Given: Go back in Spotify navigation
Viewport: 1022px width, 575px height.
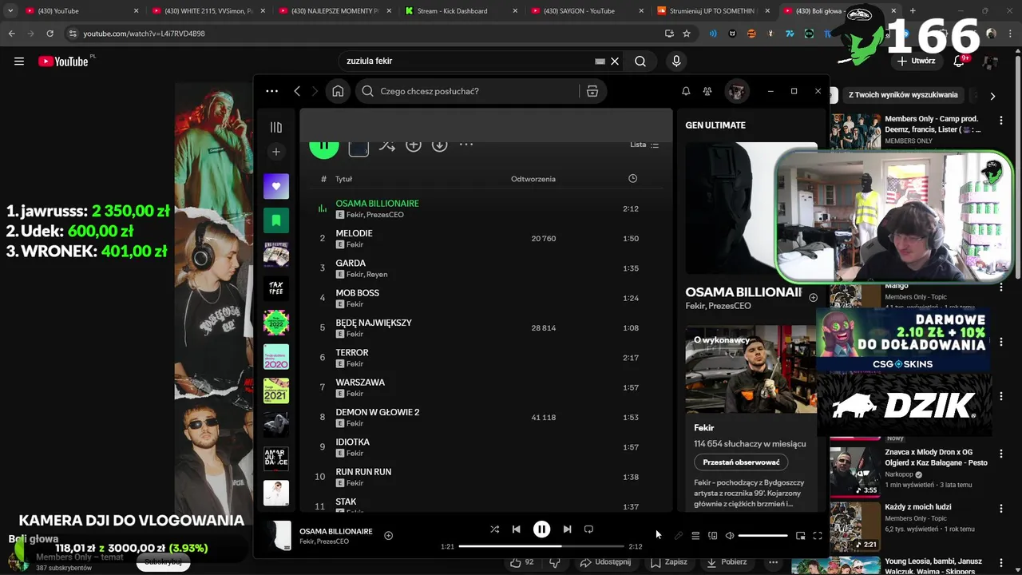Looking at the screenshot, I should tap(297, 91).
